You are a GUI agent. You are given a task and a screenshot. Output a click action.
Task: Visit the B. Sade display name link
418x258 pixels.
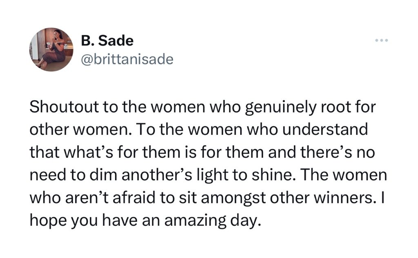click(107, 41)
